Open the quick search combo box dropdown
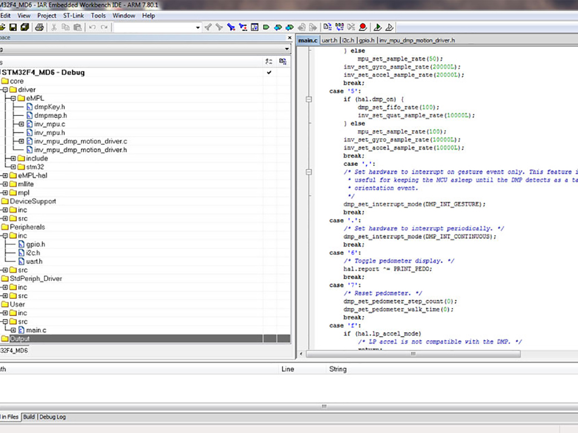Image resolution: width=578 pixels, height=433 pixels. 198,27
